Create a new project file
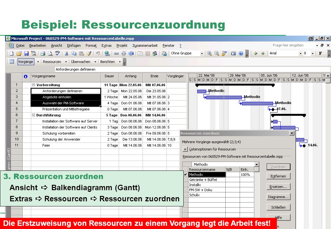 [x=11, y=53]
